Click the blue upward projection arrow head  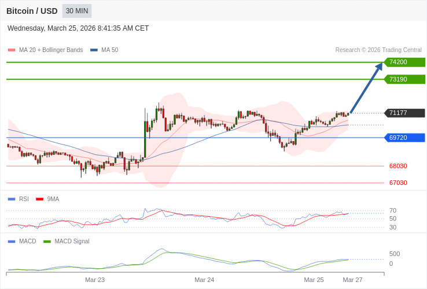point(379,66)
